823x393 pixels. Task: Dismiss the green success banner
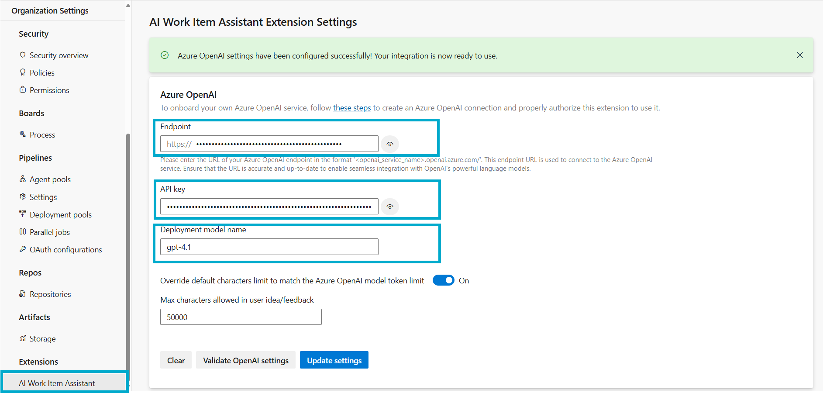pos(800,55)
